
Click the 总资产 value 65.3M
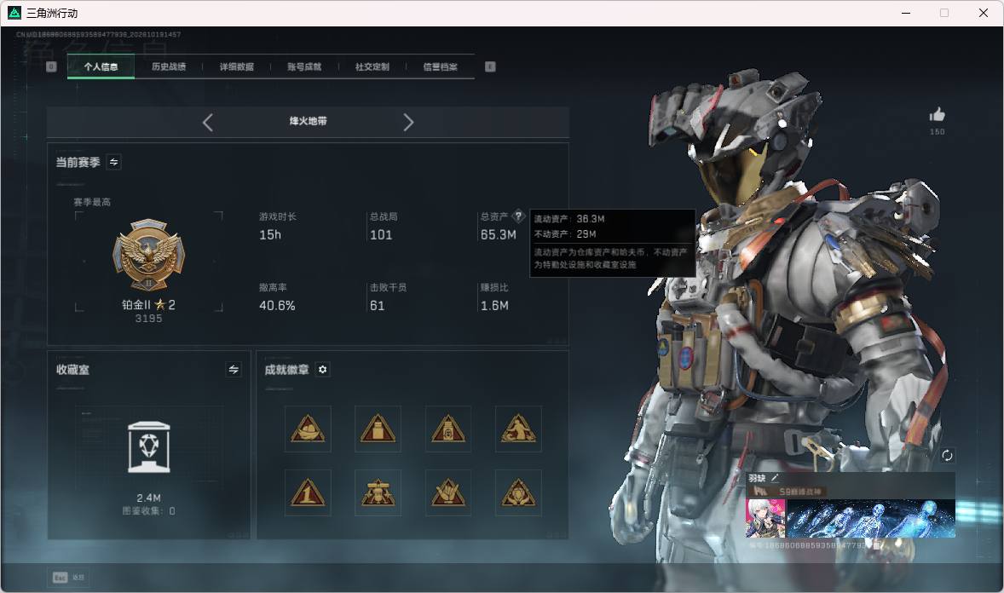pyautogui.click(x=498, y=235)
